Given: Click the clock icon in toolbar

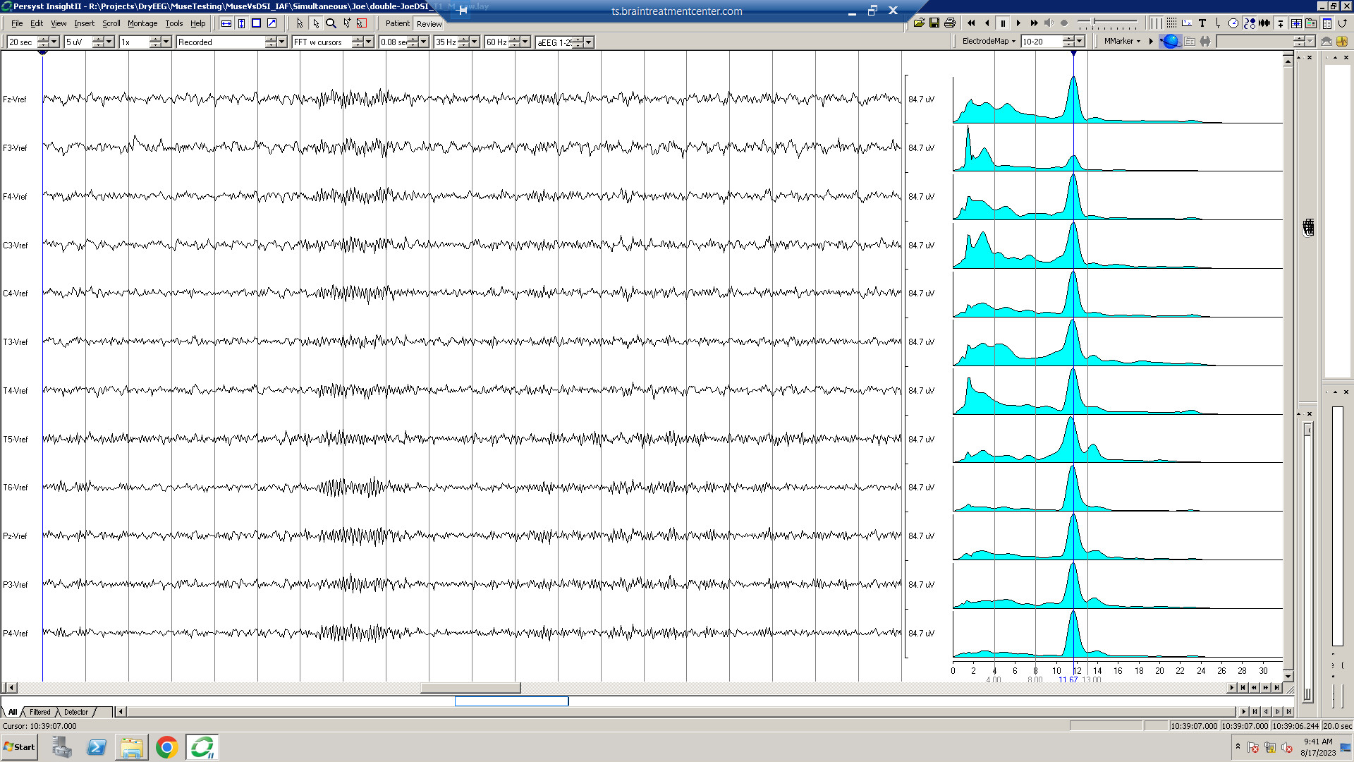Looking at the screenshot, I should tap(1233, 23).
